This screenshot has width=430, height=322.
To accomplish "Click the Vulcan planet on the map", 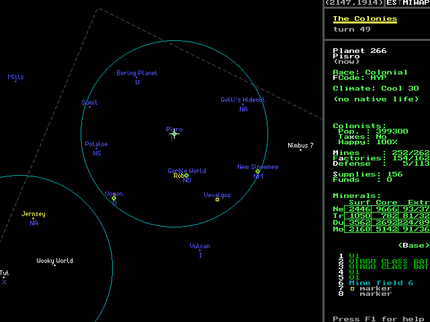I will click(200, 251).
